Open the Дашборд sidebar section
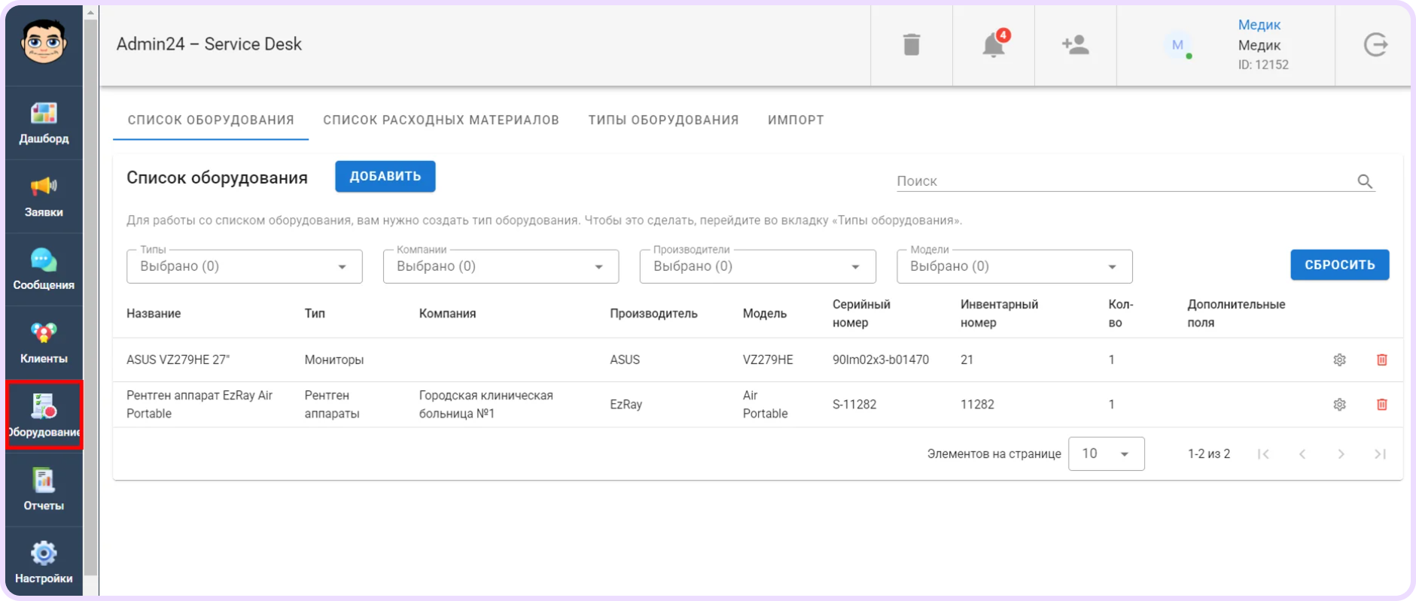This screenshot has height=601, width=1416. coord(44,123)
